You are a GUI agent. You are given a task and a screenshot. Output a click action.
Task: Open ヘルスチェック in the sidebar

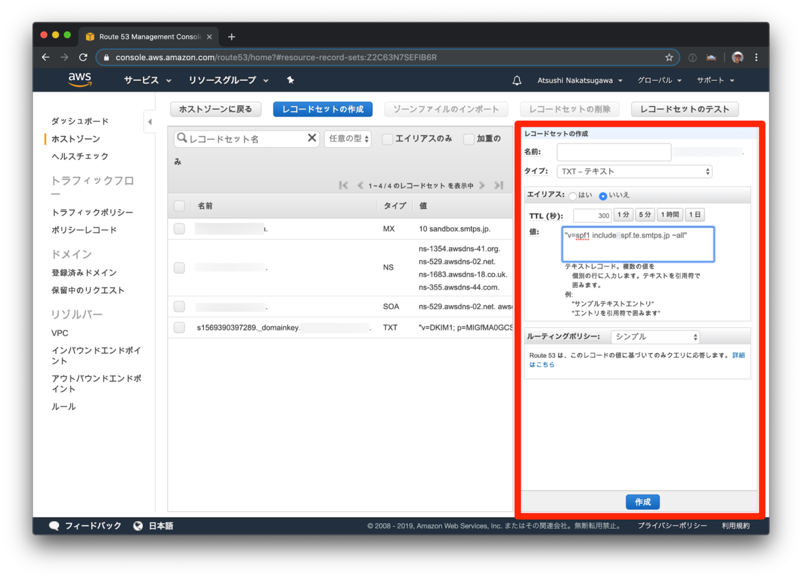[x=80, y=156]
